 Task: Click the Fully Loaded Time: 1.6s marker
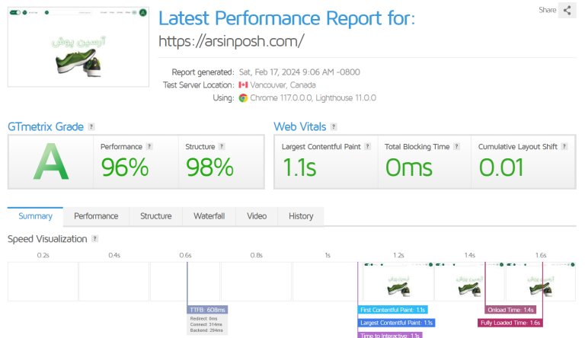pos(510,323)
